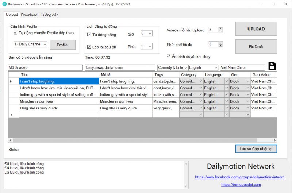
Task: Click the floppy disk save icon
Action: click(272, 66)
